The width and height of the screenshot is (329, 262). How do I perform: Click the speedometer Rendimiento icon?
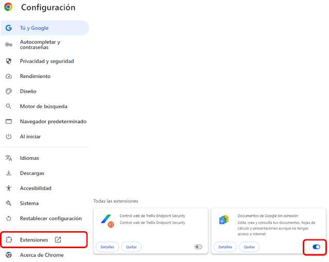coord(9,76)
